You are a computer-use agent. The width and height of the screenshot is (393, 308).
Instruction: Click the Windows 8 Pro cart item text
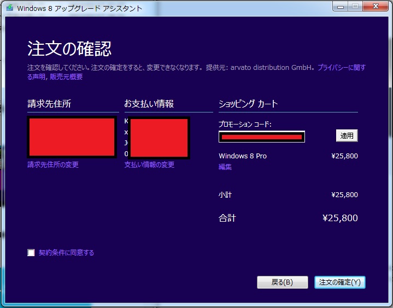click(243, 156)
